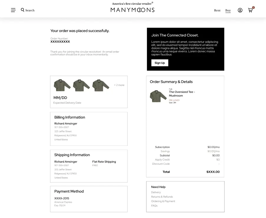Open the user account icon

pyautogui.click(x=240, y=10)
